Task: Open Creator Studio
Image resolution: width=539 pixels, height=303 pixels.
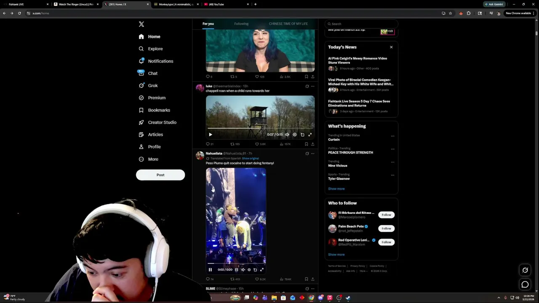Action: click(x=157, y=122)
